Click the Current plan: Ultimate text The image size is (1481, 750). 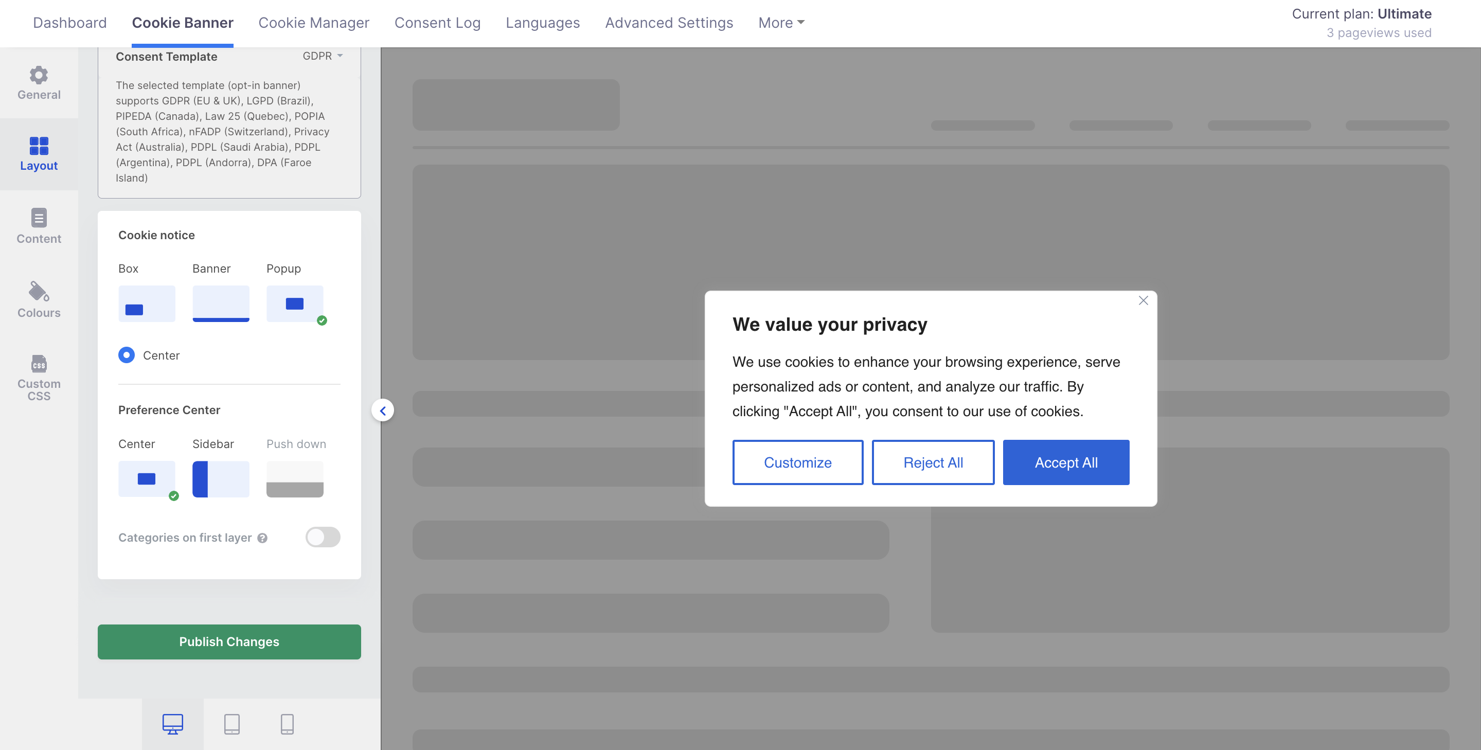[1362, 14]
